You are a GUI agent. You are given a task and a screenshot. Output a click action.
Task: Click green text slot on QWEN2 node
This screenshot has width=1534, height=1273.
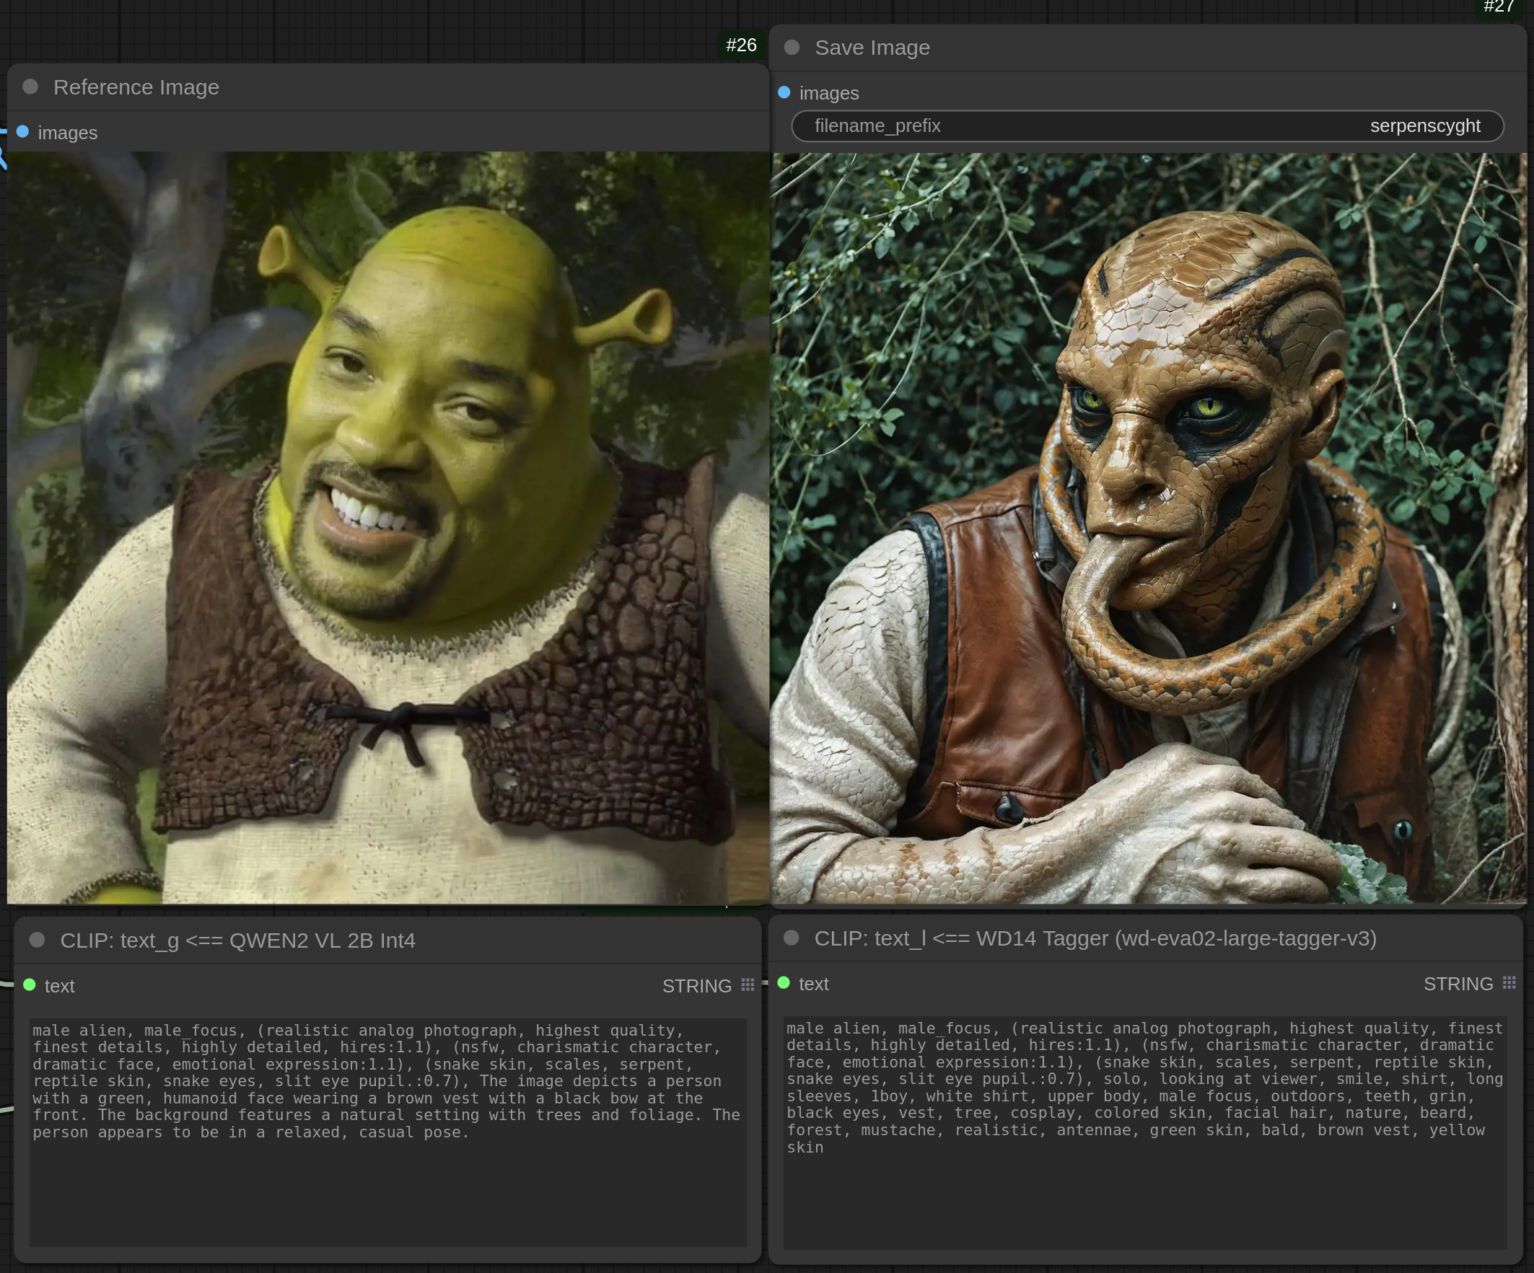[30, 985]
